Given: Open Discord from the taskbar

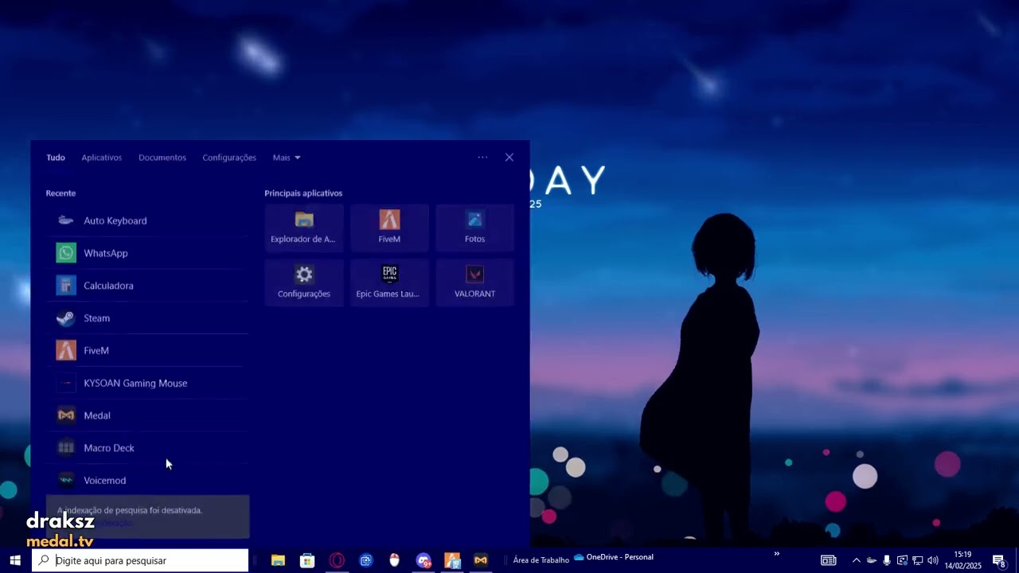Looking at the screenshot, I should point(424,560).
